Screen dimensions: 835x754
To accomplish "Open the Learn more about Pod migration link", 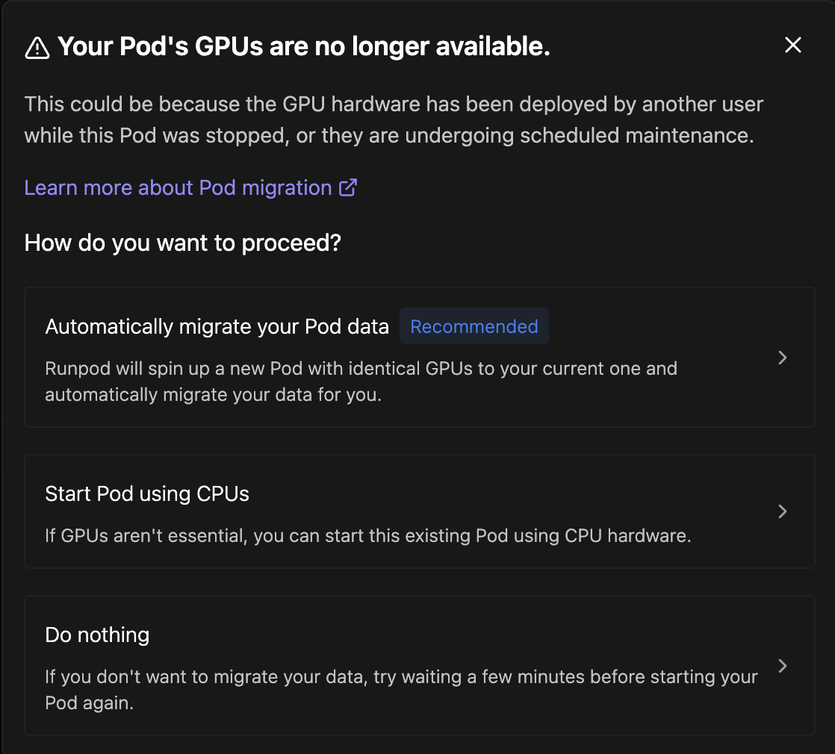I will (x=178, y=187).
